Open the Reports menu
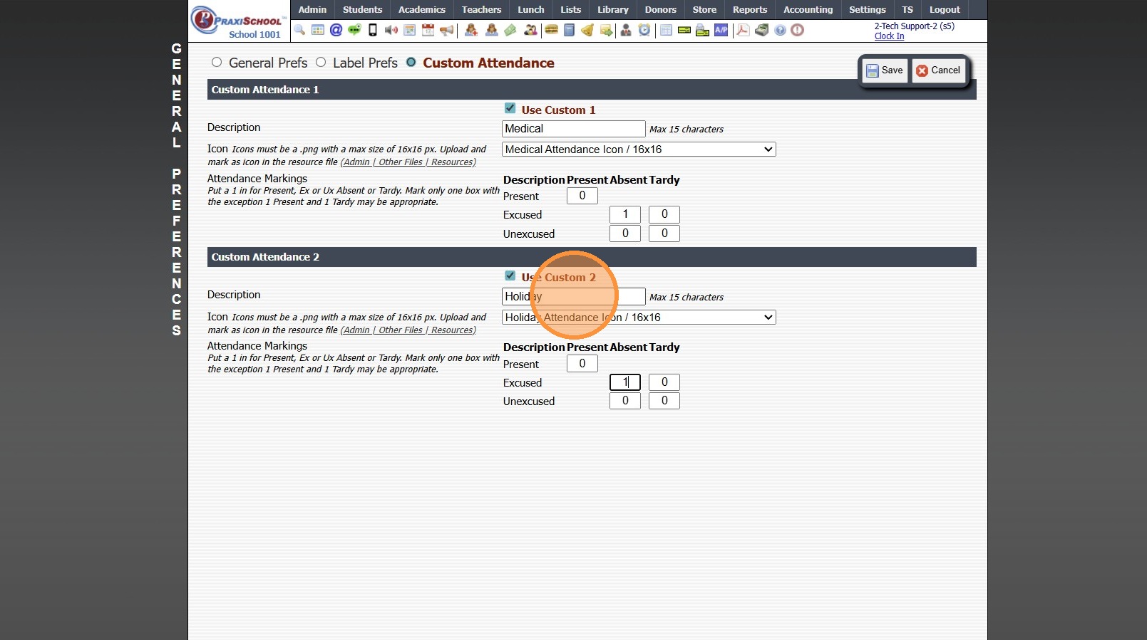 click(x=750, y=10)
